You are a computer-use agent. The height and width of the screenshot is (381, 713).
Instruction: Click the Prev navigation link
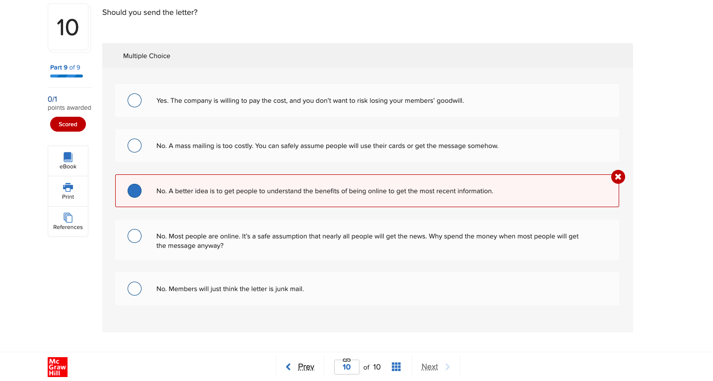click(306, 367)
